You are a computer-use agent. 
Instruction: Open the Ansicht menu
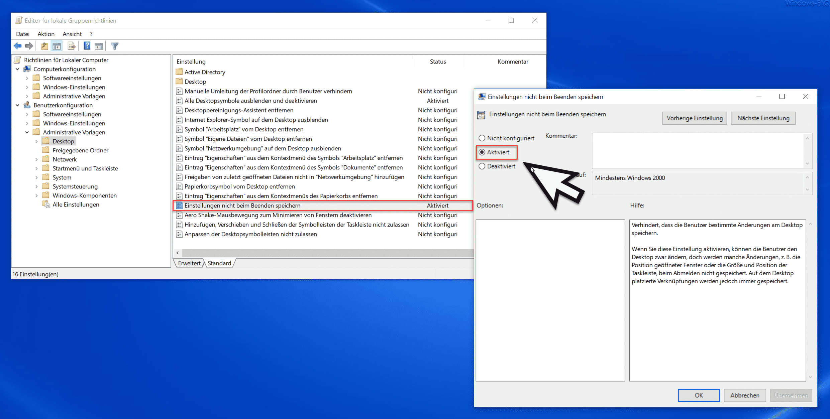pos(72,34)
